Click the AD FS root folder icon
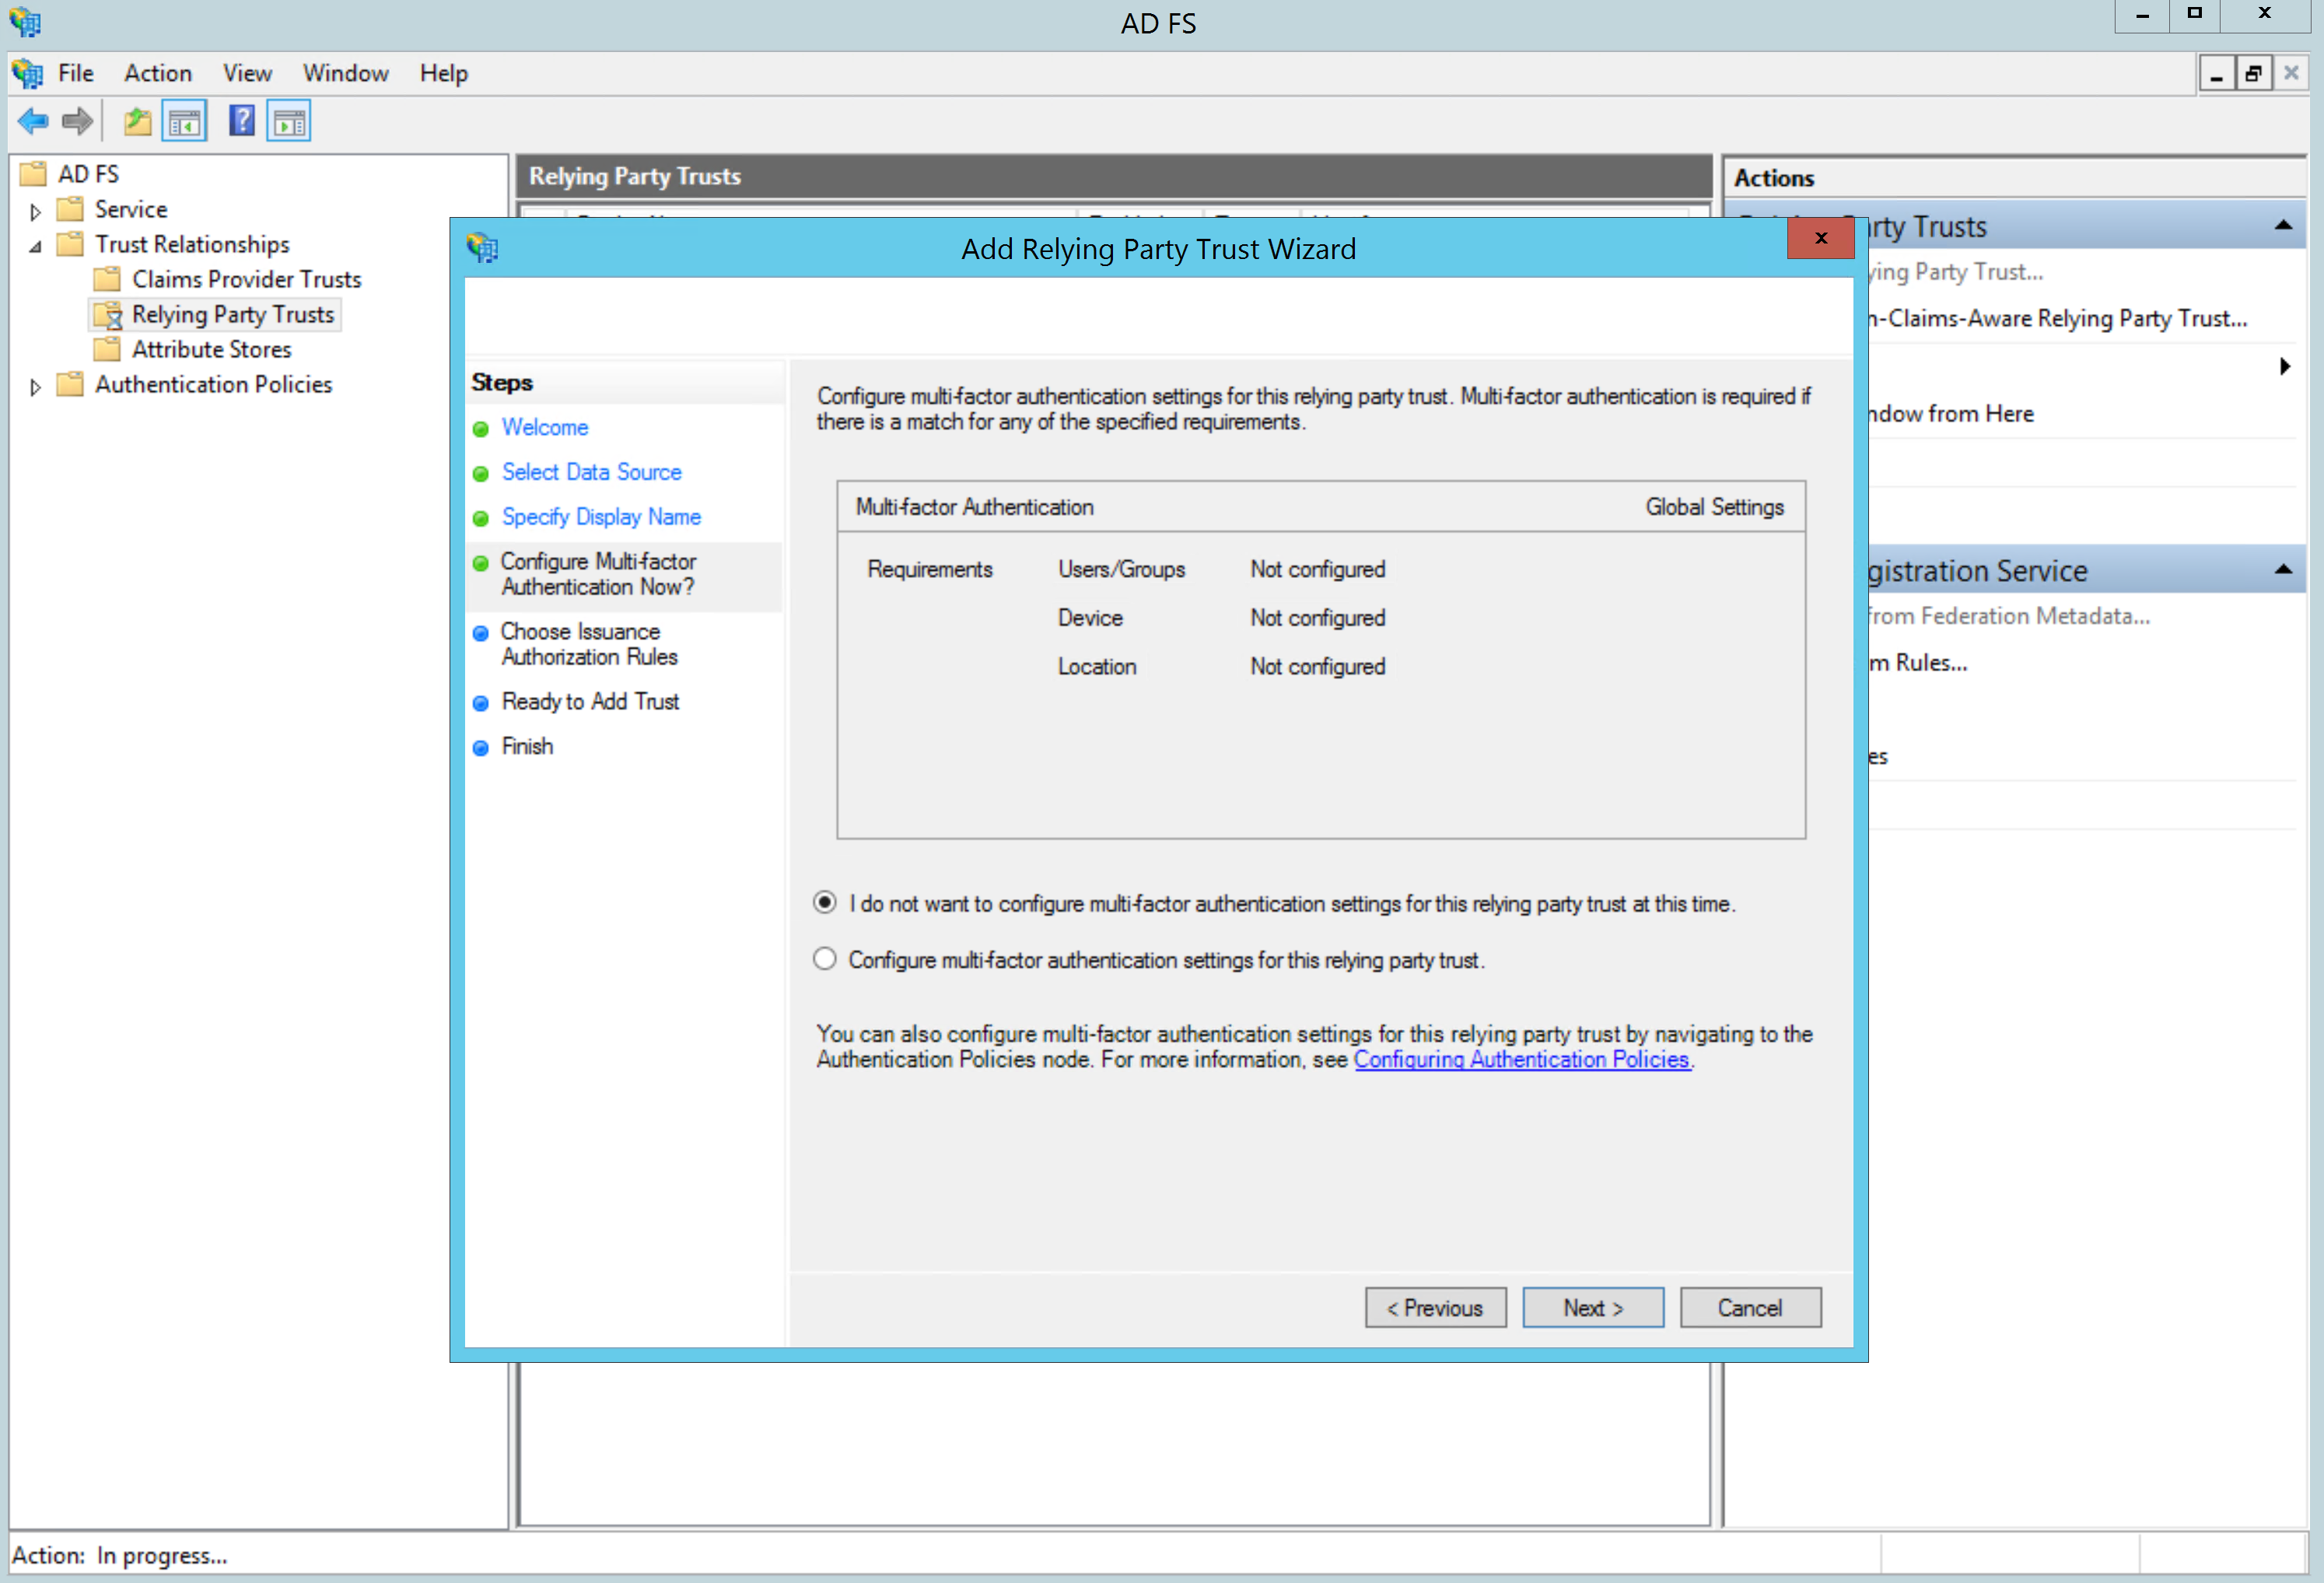This screenshot has width=2324, height=1583. point(34,174)
